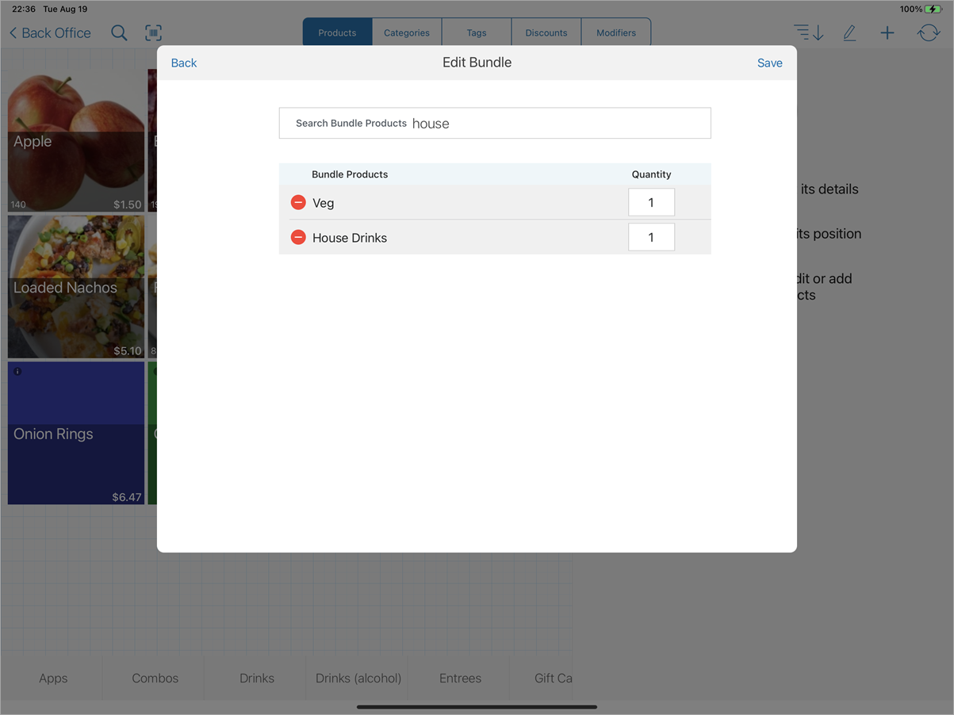Click the search magnifier icon

119,32
